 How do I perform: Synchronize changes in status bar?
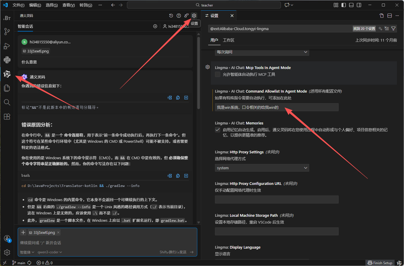tap(29, 263)
